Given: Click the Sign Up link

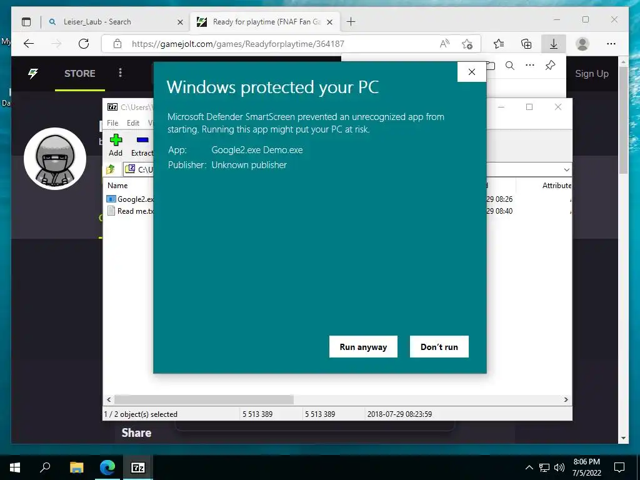Looking at the screenshot, I should 591,74.
